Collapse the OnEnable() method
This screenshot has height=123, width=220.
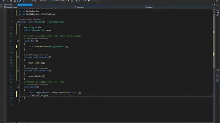(18, 57)
